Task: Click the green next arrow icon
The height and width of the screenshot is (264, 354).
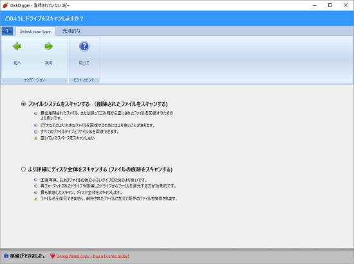Action: (x=48, y=46)
